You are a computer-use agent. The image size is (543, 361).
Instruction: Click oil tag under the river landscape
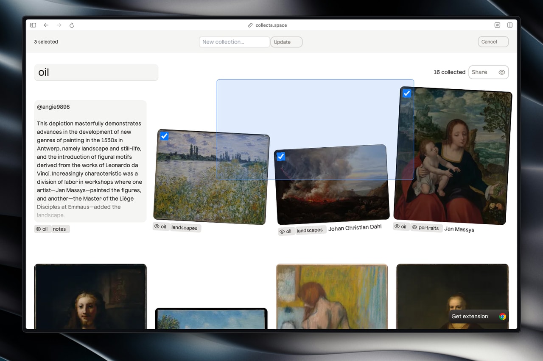tap(161, 227)
